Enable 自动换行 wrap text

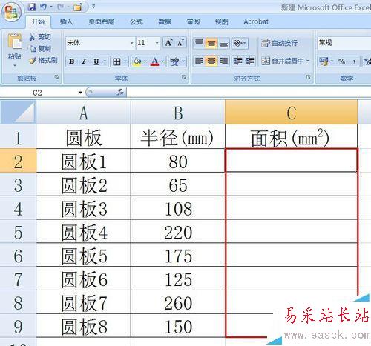280,43
